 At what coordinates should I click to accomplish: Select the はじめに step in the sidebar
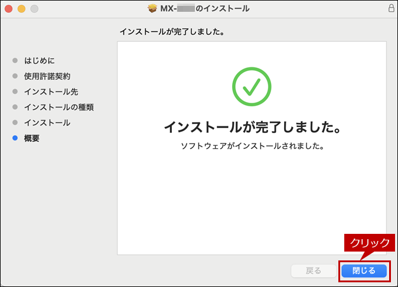[40, 61]
